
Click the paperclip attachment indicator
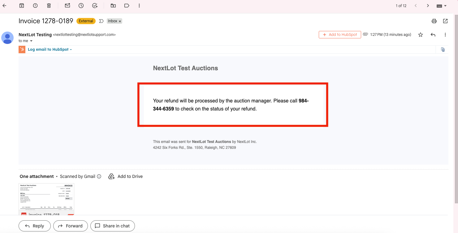365,34
